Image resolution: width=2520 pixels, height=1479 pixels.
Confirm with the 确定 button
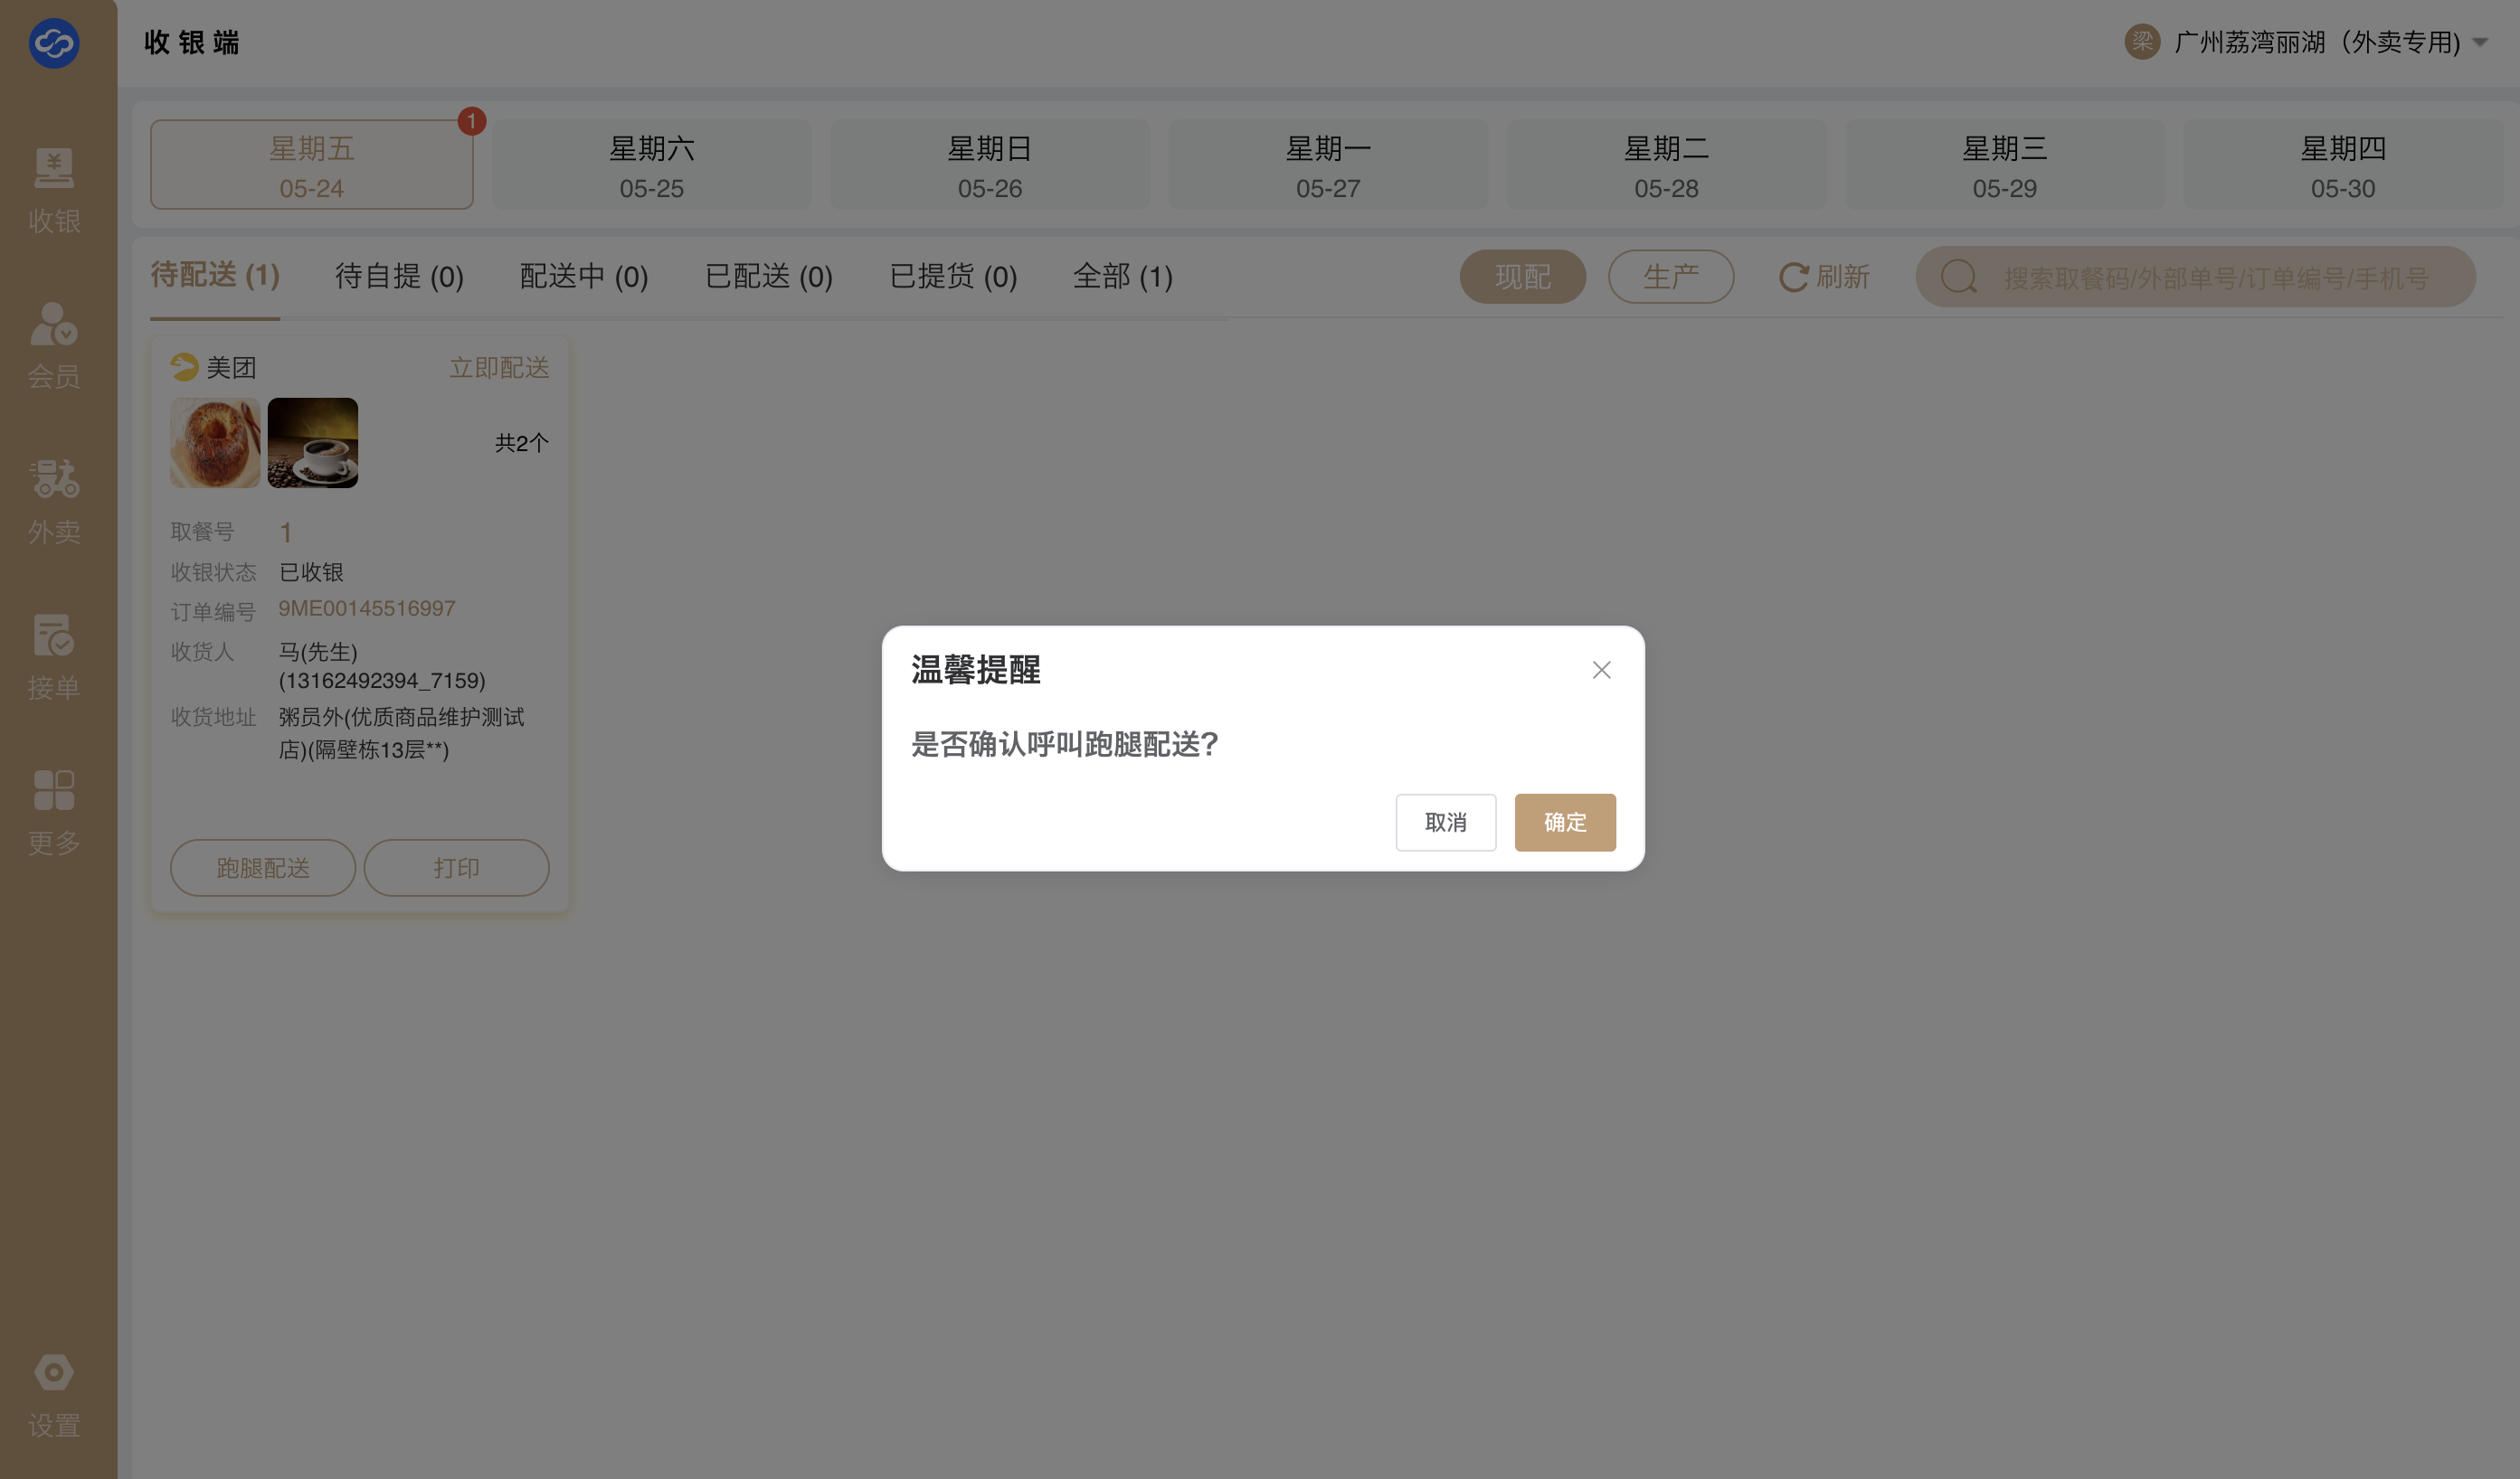tap(1564, 823)
